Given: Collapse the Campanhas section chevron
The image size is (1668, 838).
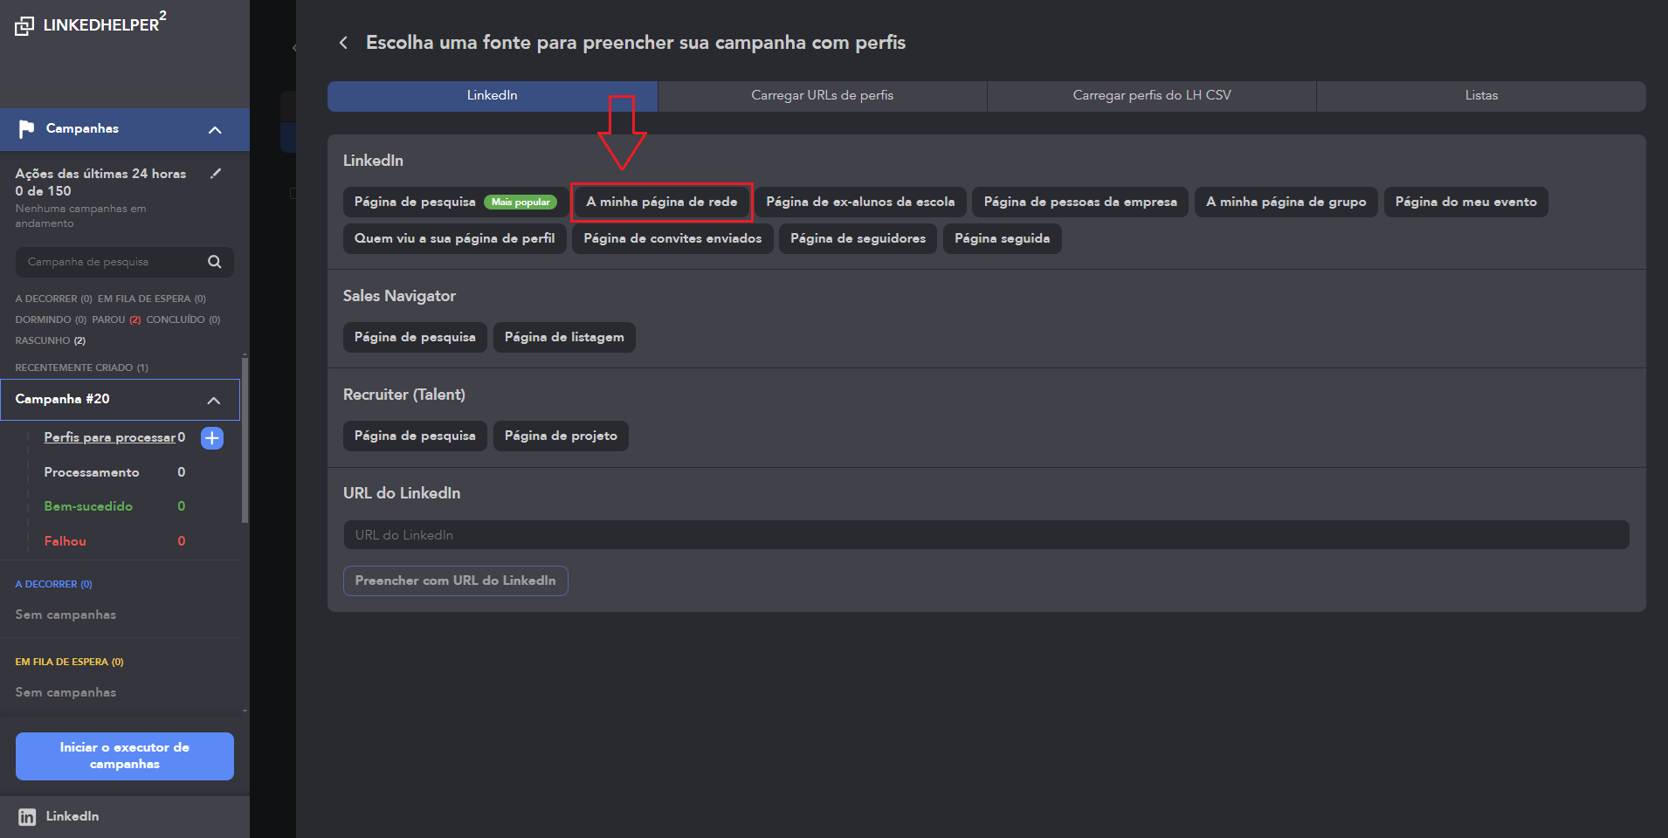Looking at the screenshot, I should tap(215, 130).
